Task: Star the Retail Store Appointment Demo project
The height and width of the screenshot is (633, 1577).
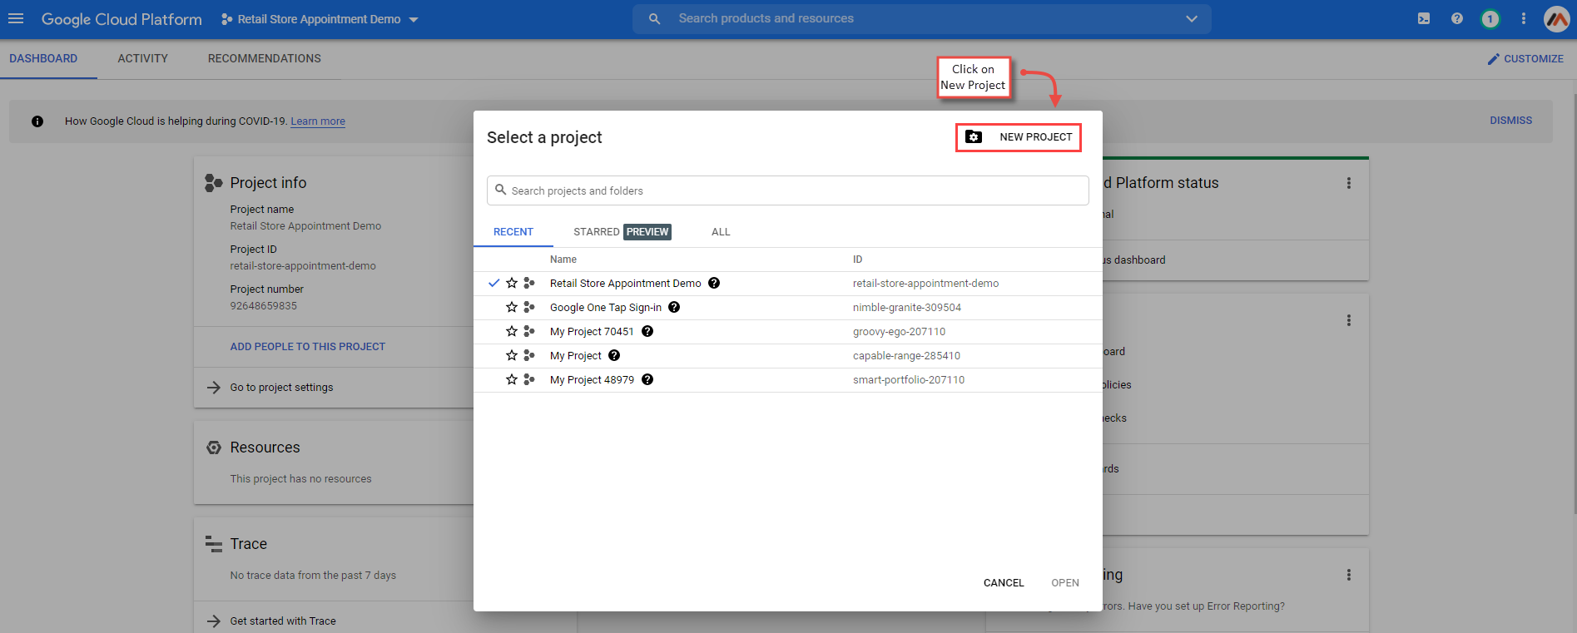Action: point(512,284)
